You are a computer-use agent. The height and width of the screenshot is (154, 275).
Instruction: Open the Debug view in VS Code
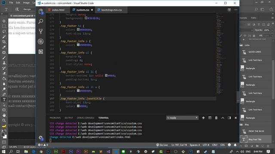41,41
